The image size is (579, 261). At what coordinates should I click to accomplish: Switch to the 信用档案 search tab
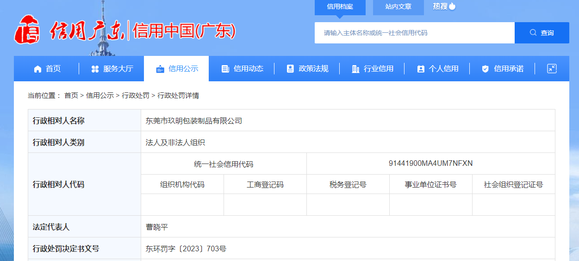(340, 7)
